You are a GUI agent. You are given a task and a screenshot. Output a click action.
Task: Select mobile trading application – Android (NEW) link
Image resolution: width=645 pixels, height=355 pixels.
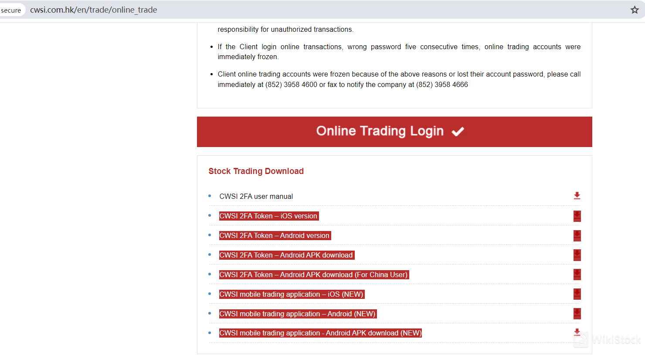tap(297, 314)
